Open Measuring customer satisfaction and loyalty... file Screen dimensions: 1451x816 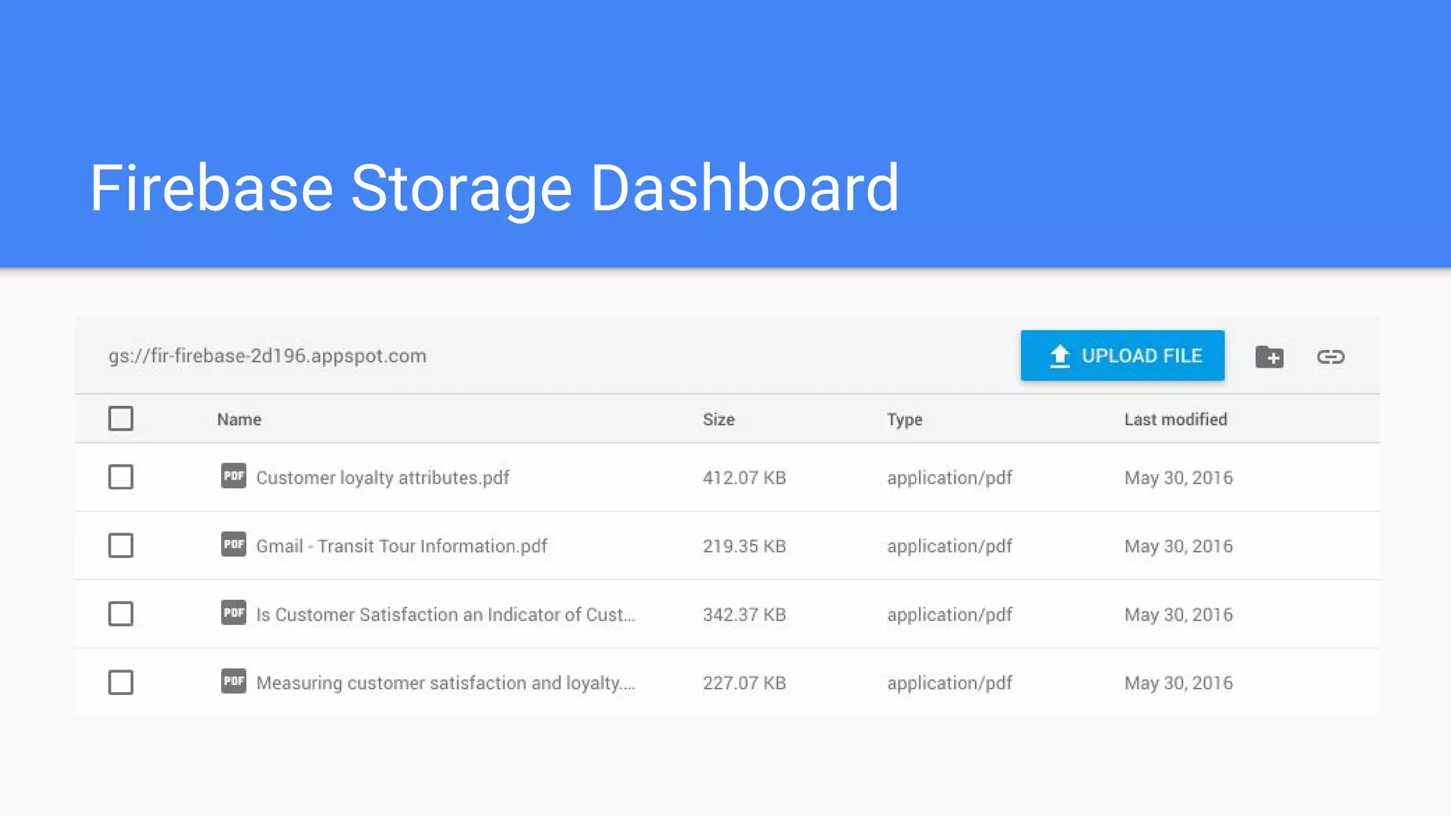coord(446,683)
